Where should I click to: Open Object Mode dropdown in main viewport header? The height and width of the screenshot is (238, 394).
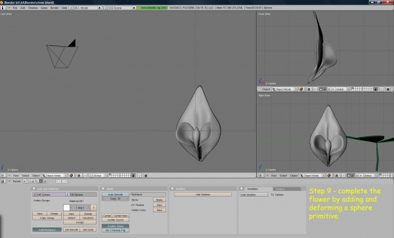click(x=55, y=176)
